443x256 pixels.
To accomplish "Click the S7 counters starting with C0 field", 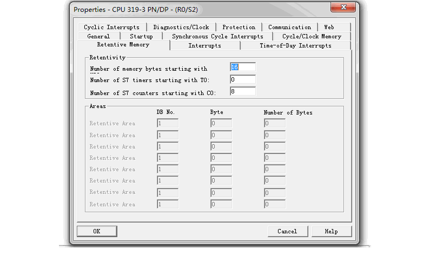I will click(243, 91).
